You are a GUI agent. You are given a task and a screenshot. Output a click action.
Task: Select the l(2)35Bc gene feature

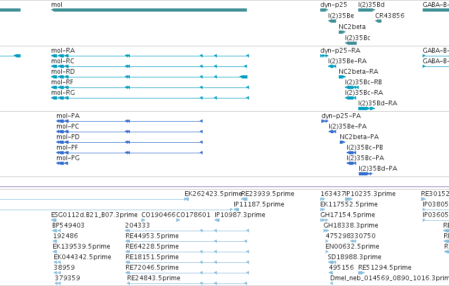point(351,43)
